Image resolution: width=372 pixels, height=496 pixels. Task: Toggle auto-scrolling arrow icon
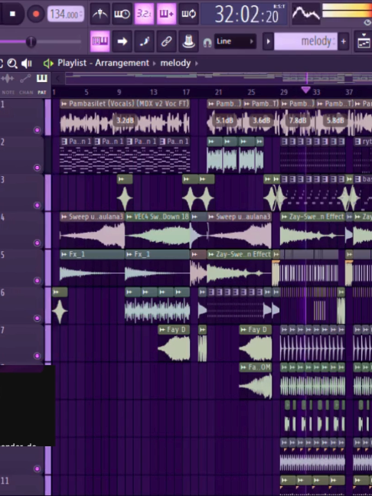point(122,41)
